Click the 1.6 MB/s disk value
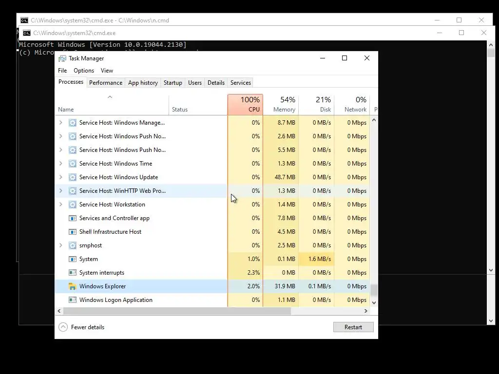499x374 pixels. pos(320,259)
